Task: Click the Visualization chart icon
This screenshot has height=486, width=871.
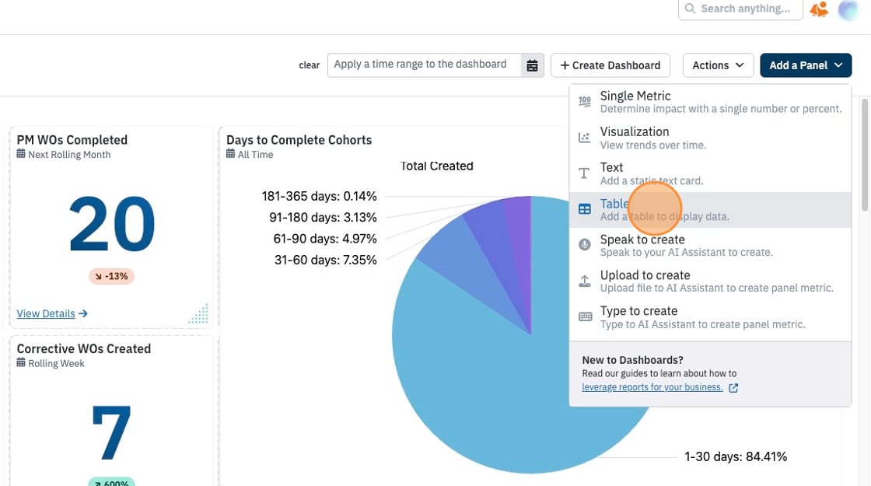Action: point(584,138)
